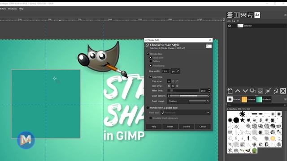
Task: Open the Dash preset Custom dropdown
Action: coord(189,101)
